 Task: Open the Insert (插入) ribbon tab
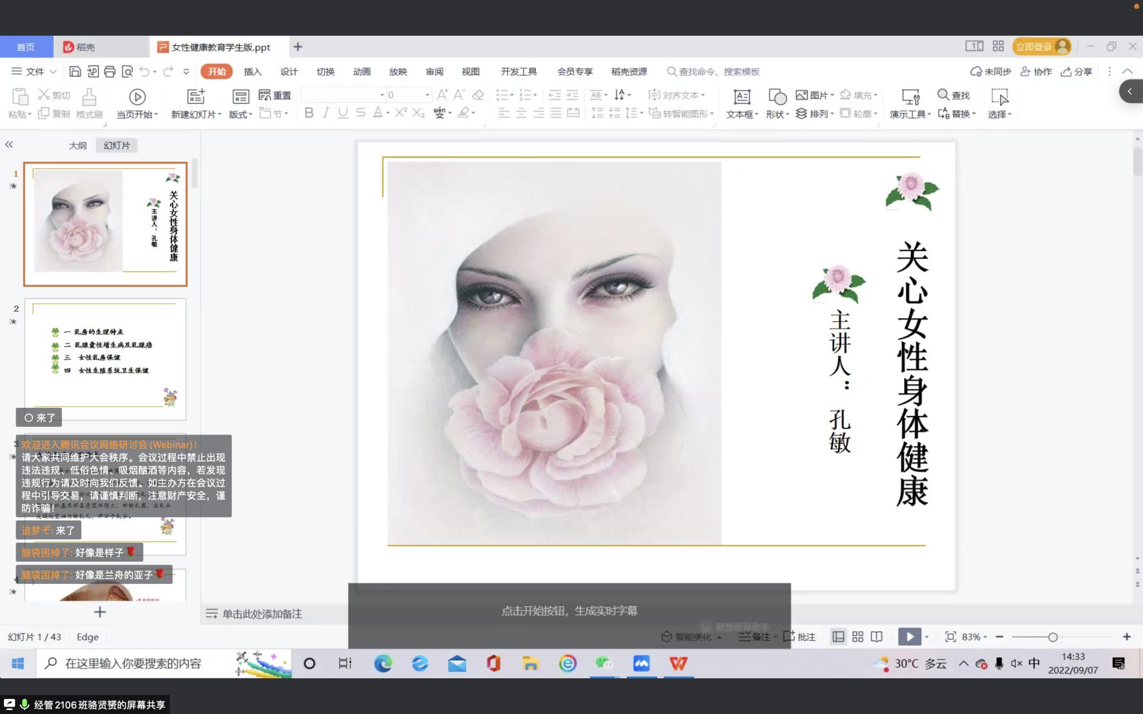(x=252, y=71)
